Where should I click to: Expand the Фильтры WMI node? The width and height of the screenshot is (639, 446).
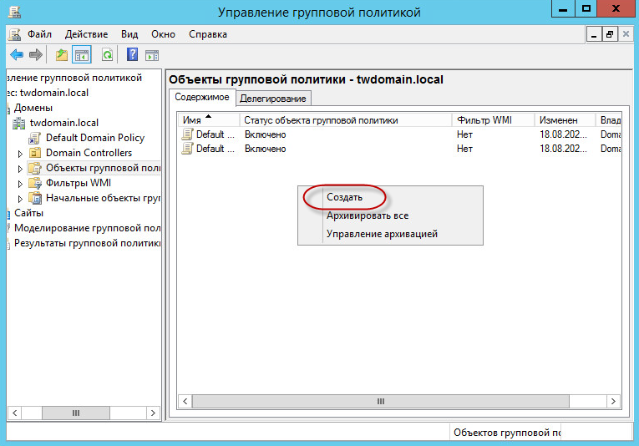(x=21, y=184)
